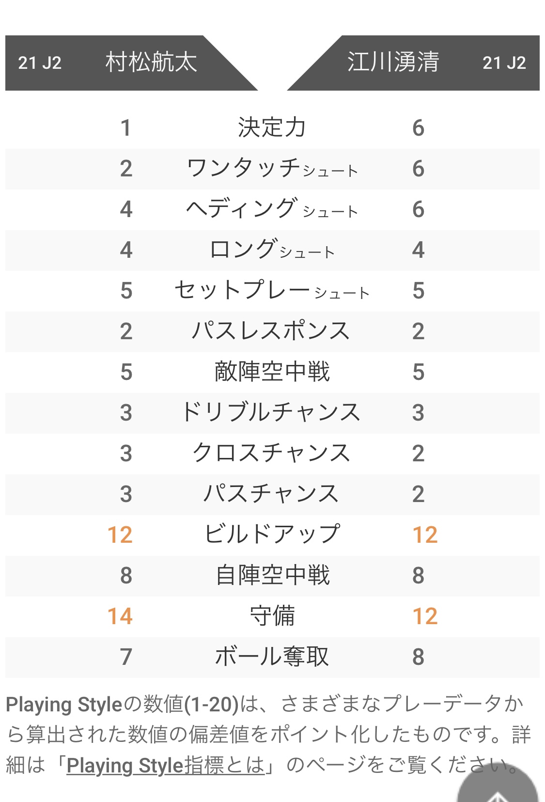Viewport: 545px width, 802px height.
Task: Select the パスレスポンス row label
Action: pos(272,331)
